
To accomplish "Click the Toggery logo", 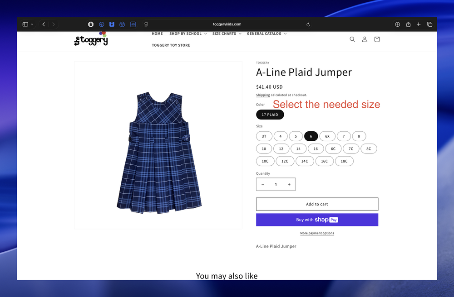I will (x=91, y=39).
